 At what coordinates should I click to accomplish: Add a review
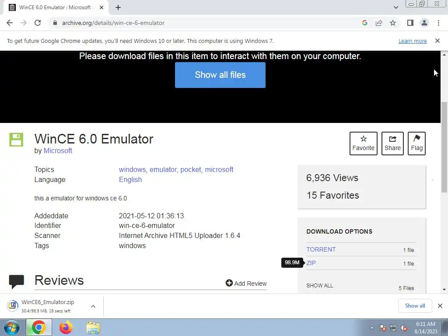pos(246,283)
